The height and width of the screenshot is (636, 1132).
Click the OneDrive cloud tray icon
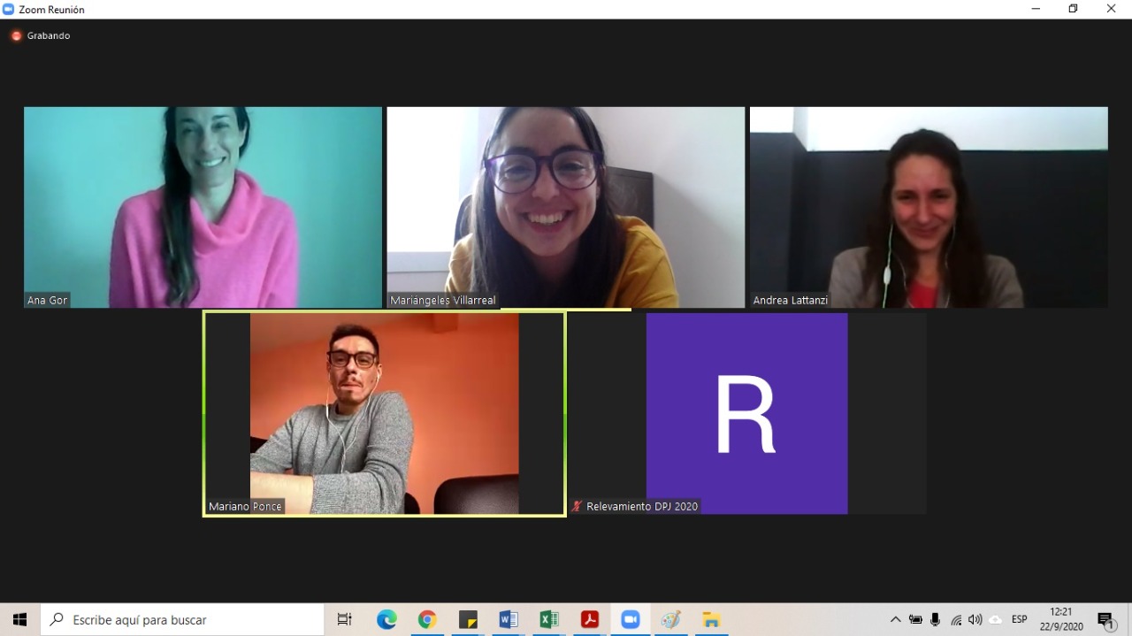(996, 620)
